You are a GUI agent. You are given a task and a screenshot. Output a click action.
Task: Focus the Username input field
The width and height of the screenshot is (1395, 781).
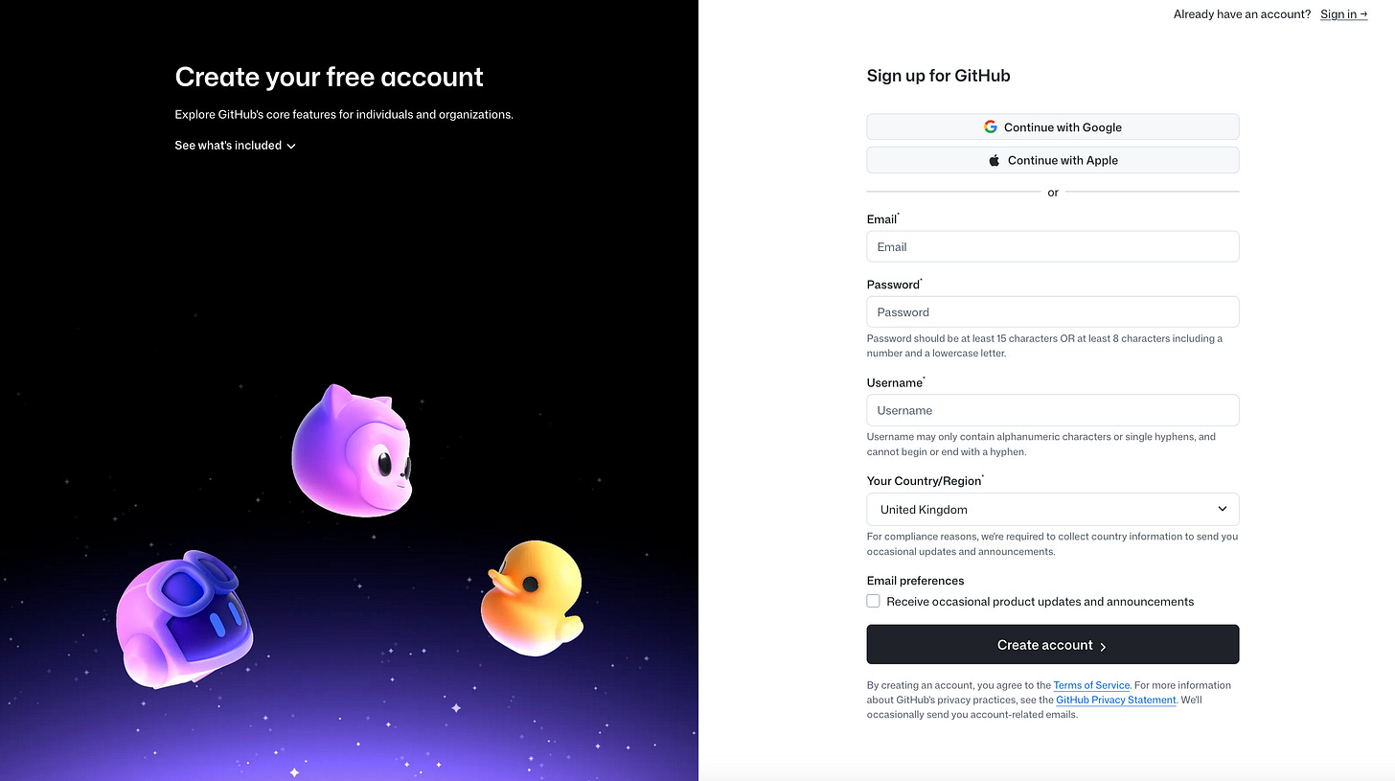[x=1053, y=410]
